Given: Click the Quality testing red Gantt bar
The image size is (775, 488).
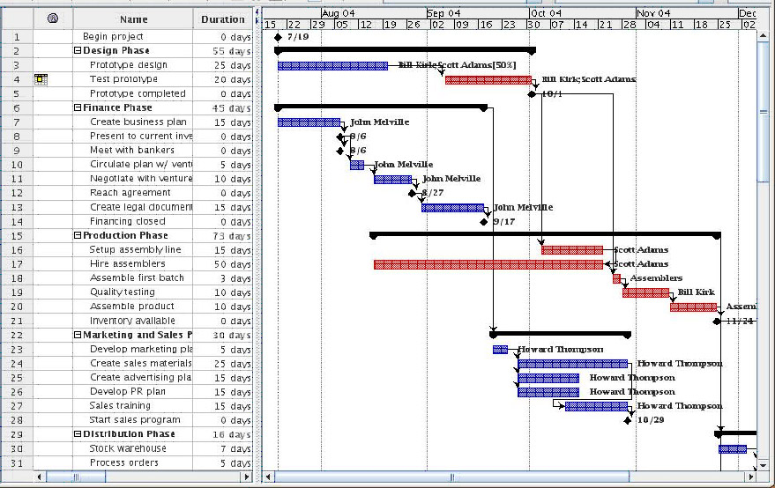Looking at the screenshot, I should click(645, 293).
